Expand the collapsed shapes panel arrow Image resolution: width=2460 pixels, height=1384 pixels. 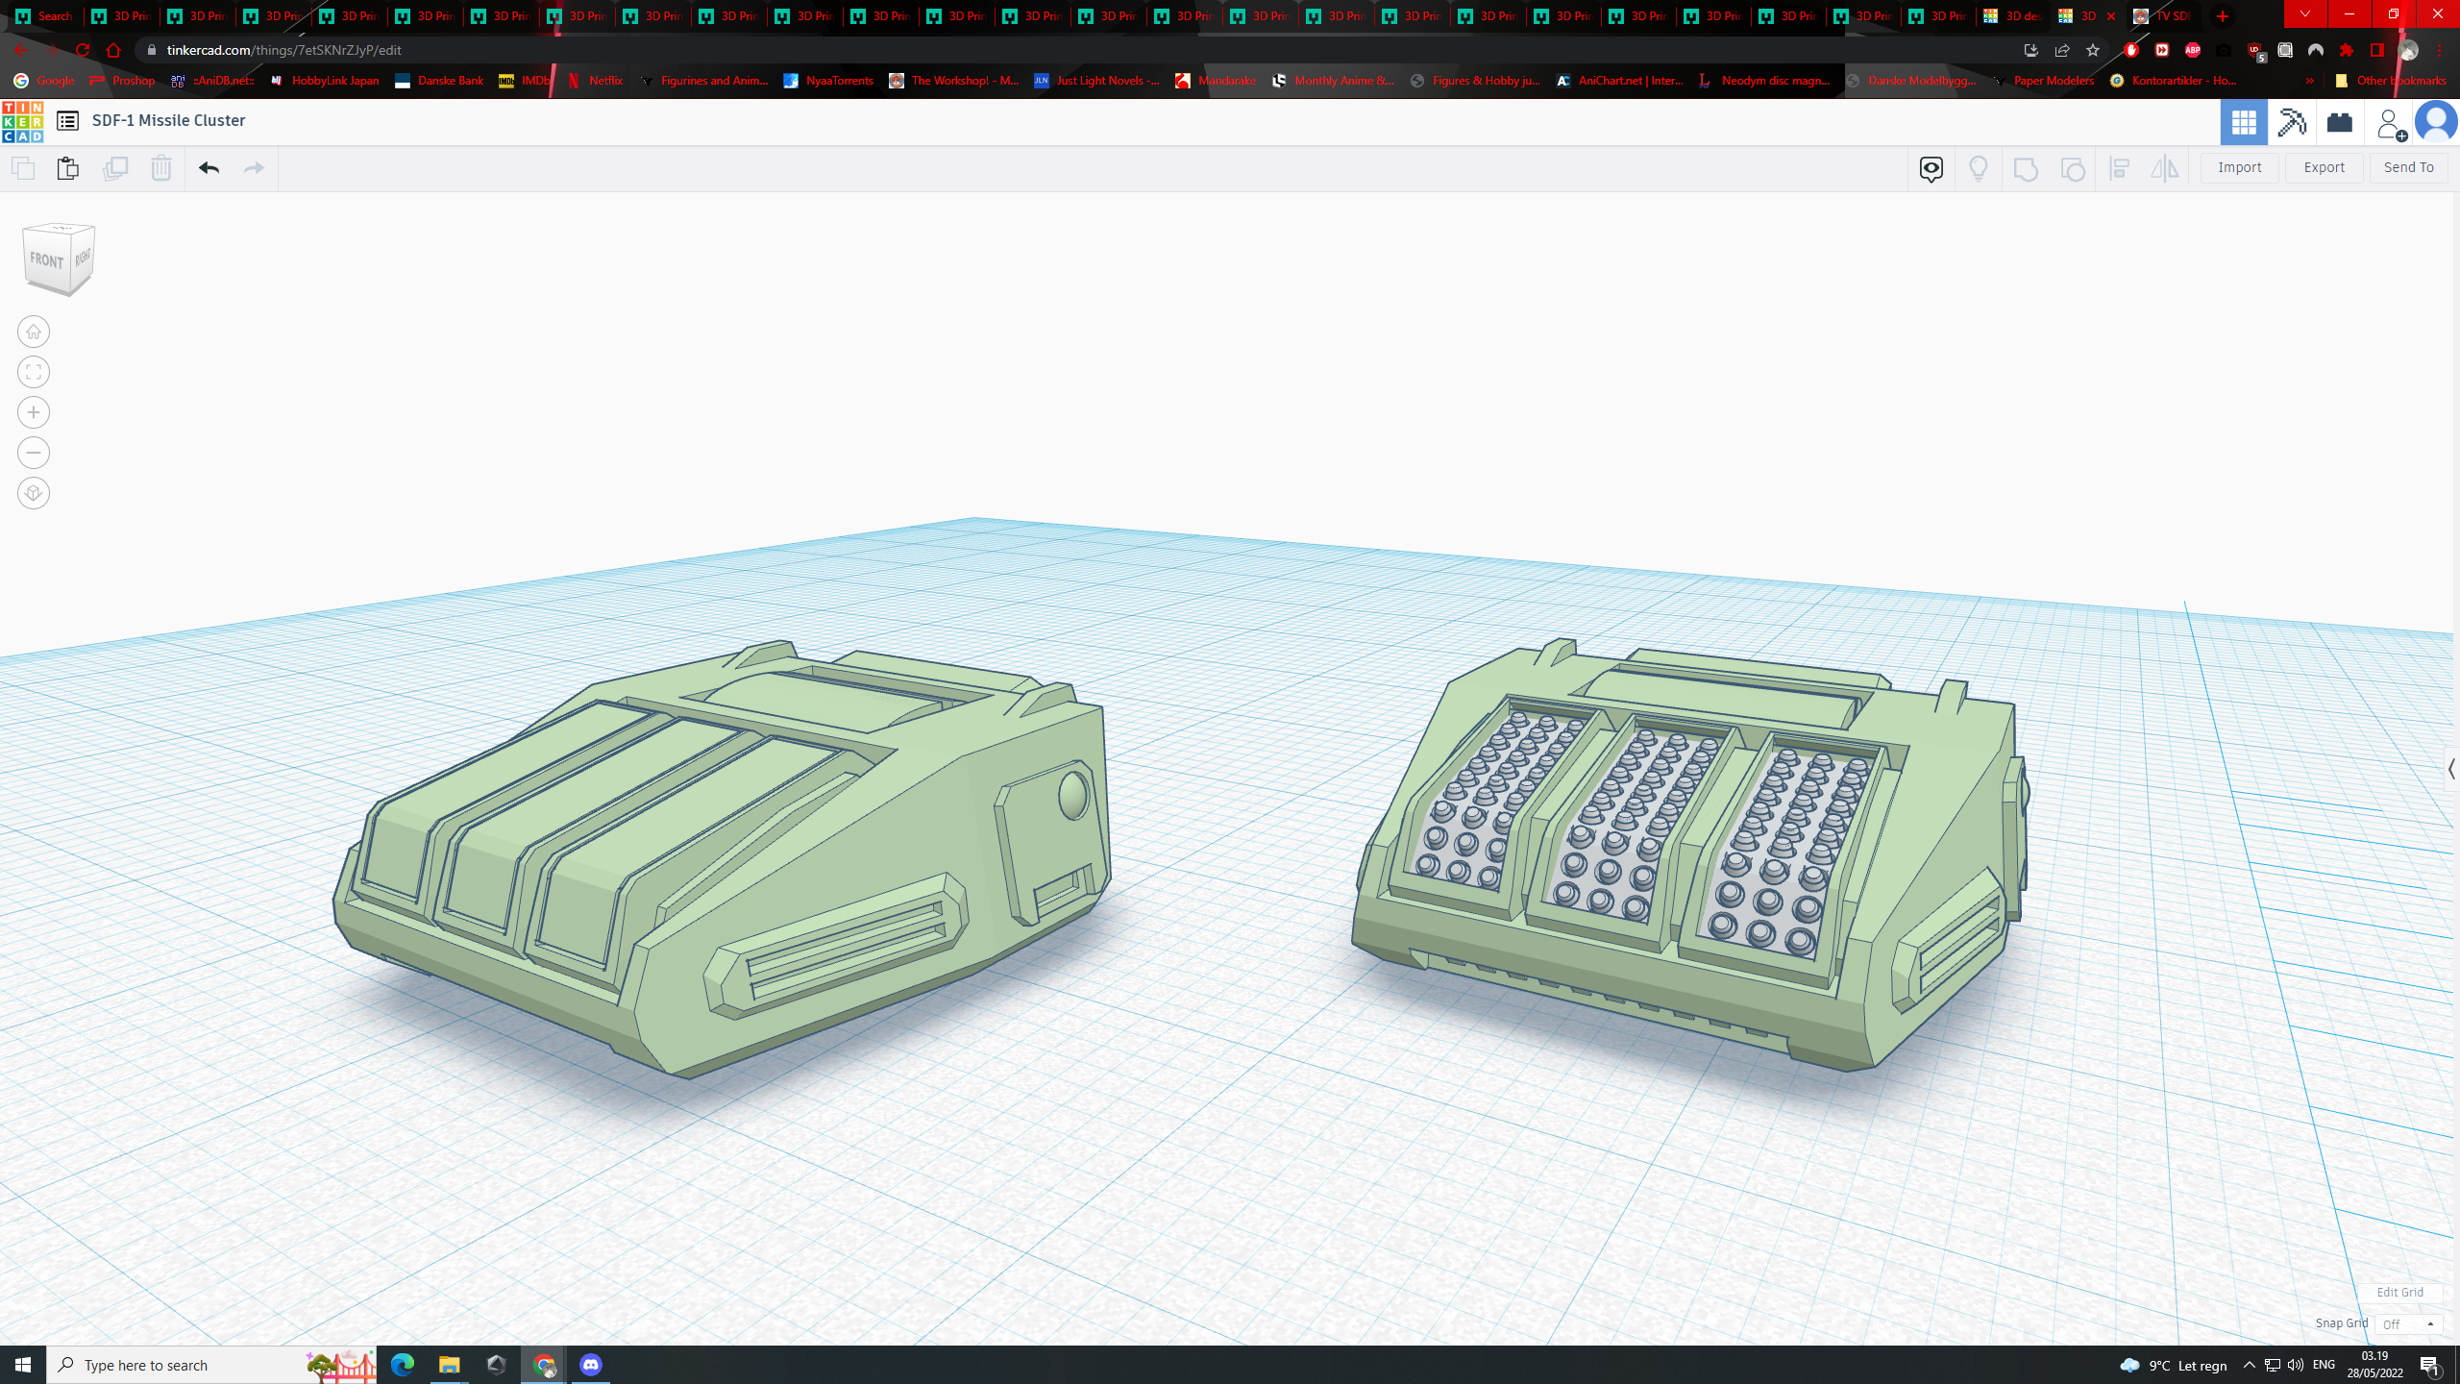pyautogui.click(x=2452, y=769)
